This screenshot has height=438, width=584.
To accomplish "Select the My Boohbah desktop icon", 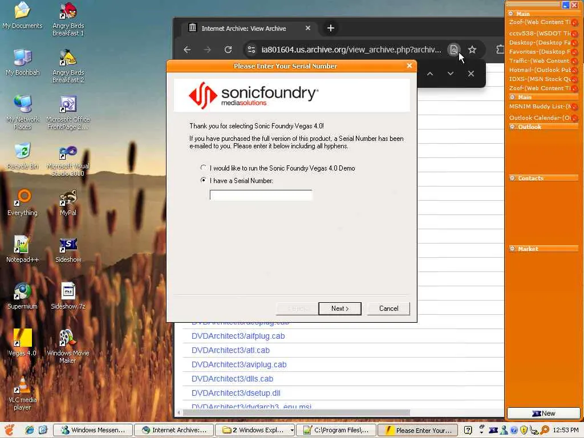I will point(22,63).
